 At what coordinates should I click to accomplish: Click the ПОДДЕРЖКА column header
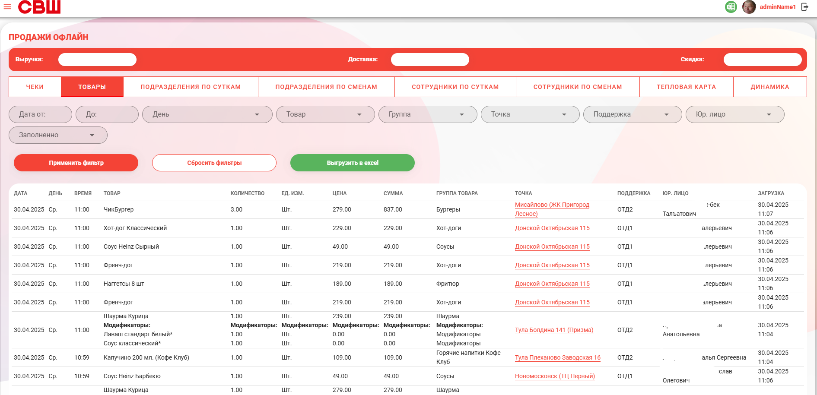tap(634, 193)
